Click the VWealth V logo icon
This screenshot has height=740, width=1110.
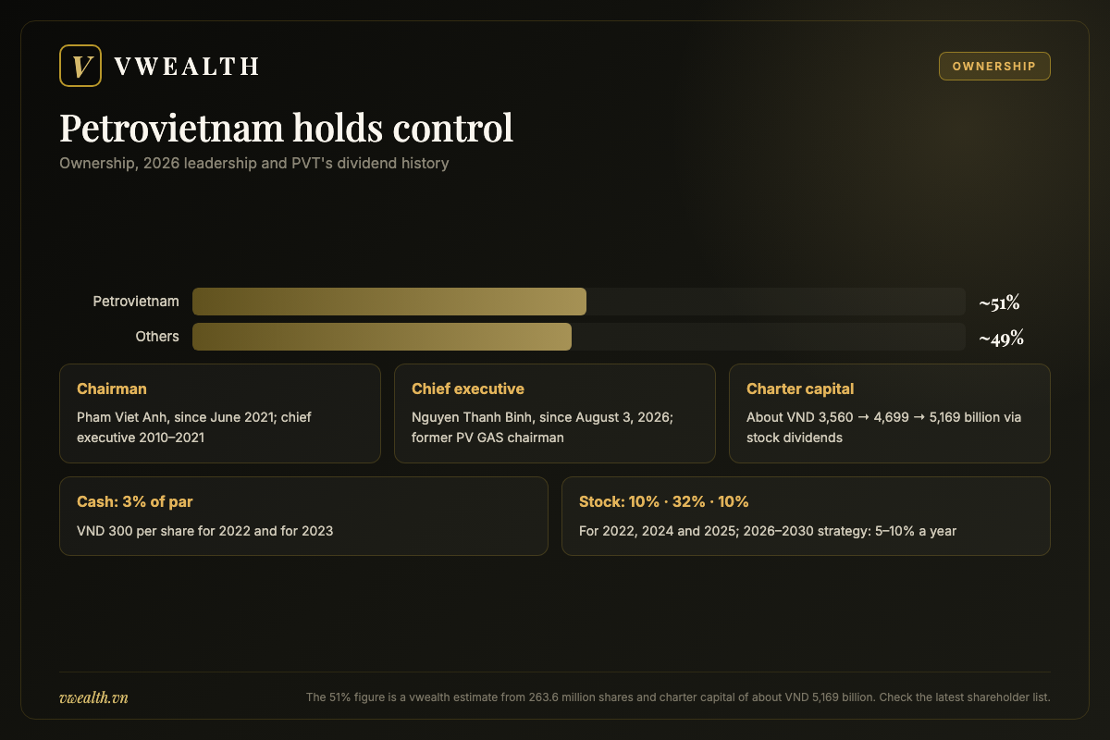tap(80, 66)
